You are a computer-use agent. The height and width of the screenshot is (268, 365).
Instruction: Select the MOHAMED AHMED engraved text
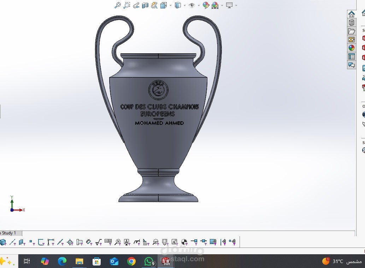(x=159, y=123)
